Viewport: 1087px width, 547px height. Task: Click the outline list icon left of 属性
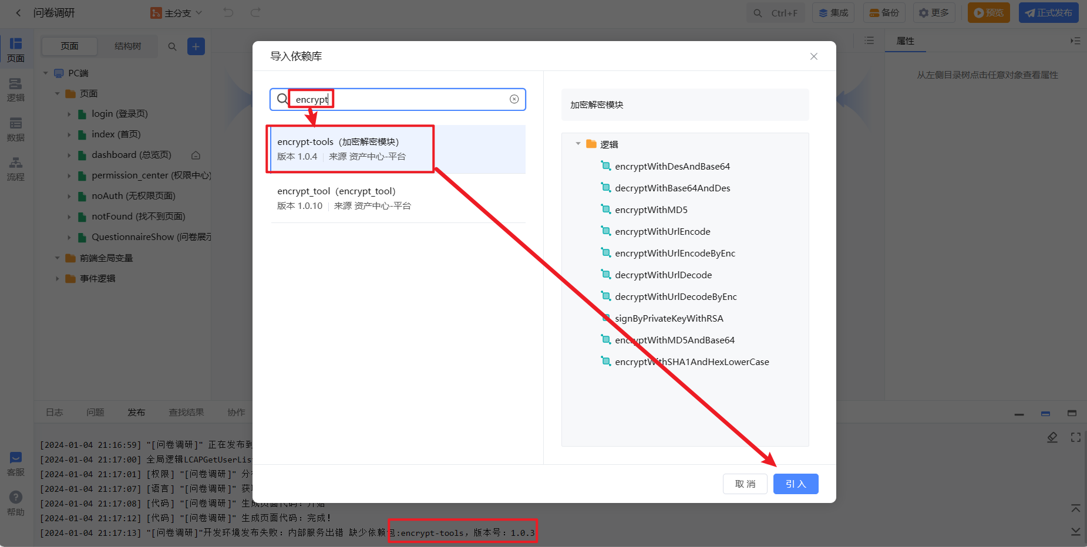(870, 40)
